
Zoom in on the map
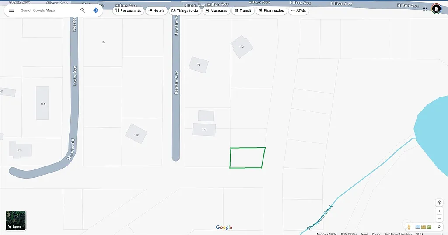439,211
